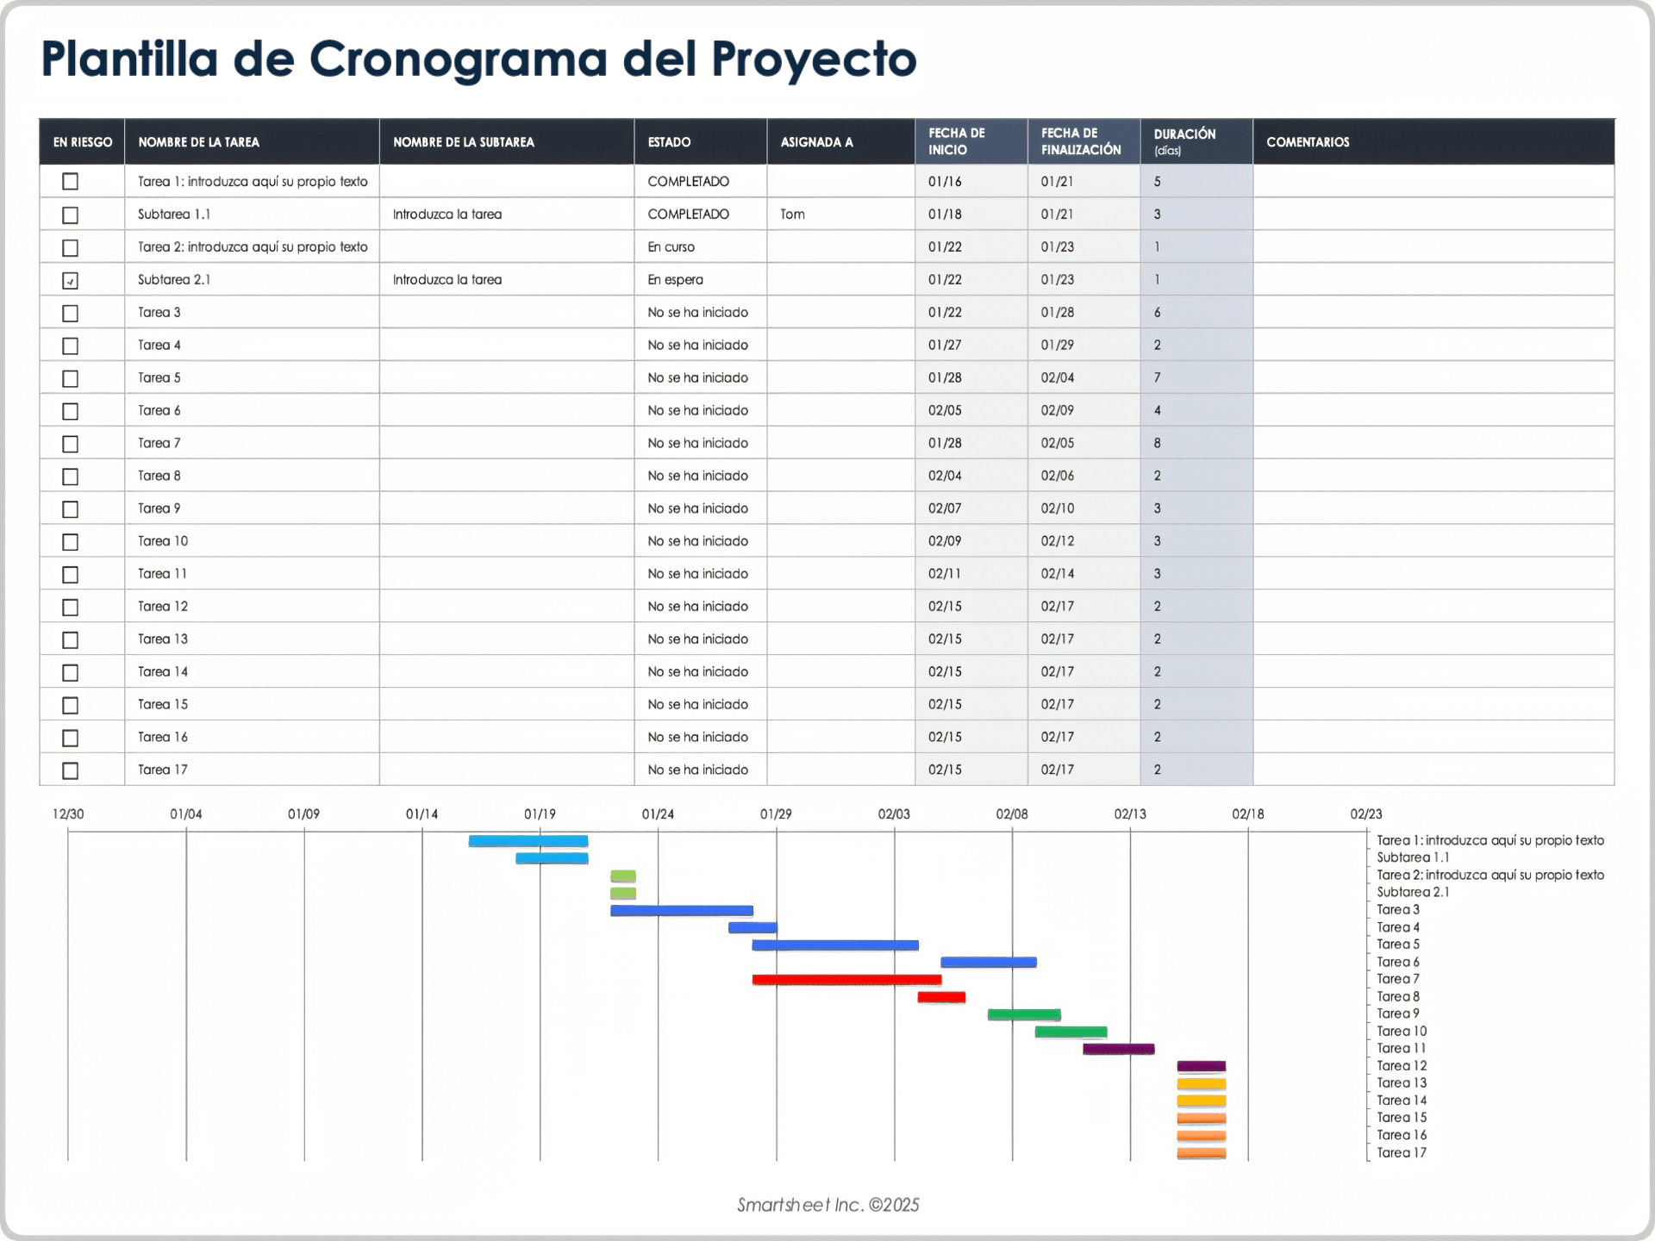Click the DURACIÓN (días) column header
Viewport: 1655px width, 1241px height.
pyautogui.click(x=1196, y=142)
